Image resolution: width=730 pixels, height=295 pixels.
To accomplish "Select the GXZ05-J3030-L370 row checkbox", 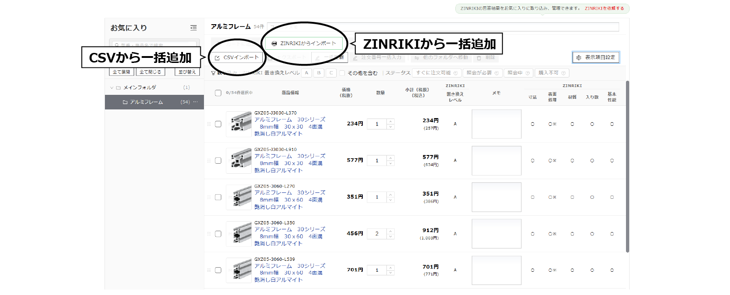I will [218, 124].
